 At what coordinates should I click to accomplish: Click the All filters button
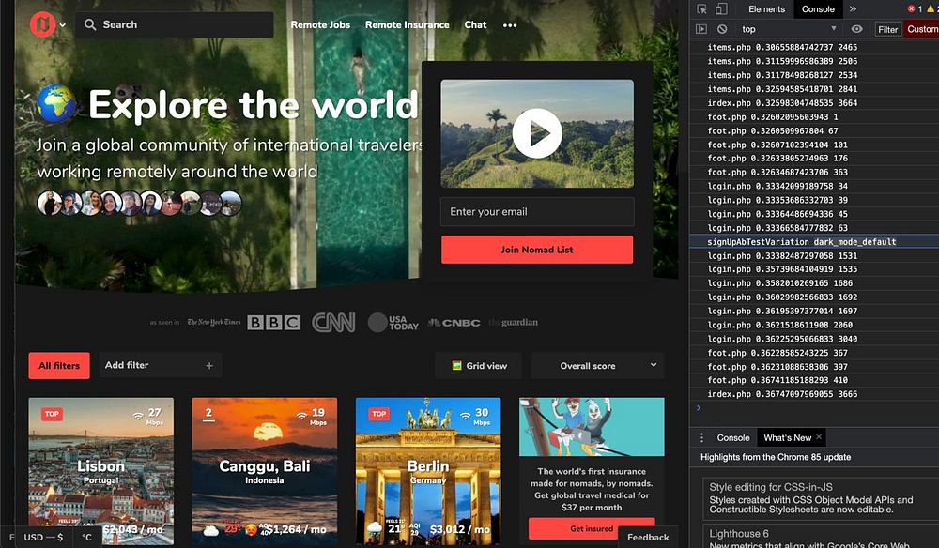click(x=59, y=366)
